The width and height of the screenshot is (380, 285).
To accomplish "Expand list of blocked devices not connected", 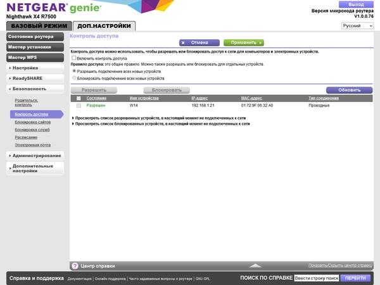I will click(x=161, y=124).
